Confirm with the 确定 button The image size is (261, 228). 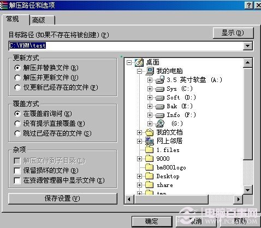[x=152, y=221]
